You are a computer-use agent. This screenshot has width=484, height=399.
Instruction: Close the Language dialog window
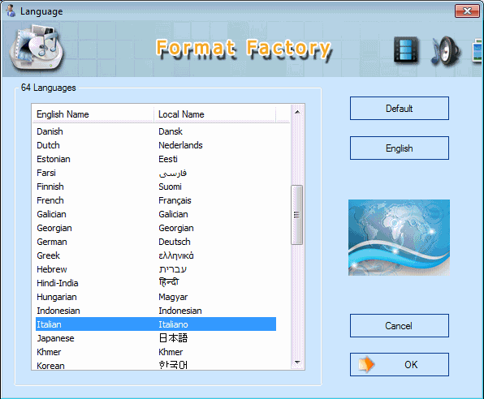click(467, 11)
